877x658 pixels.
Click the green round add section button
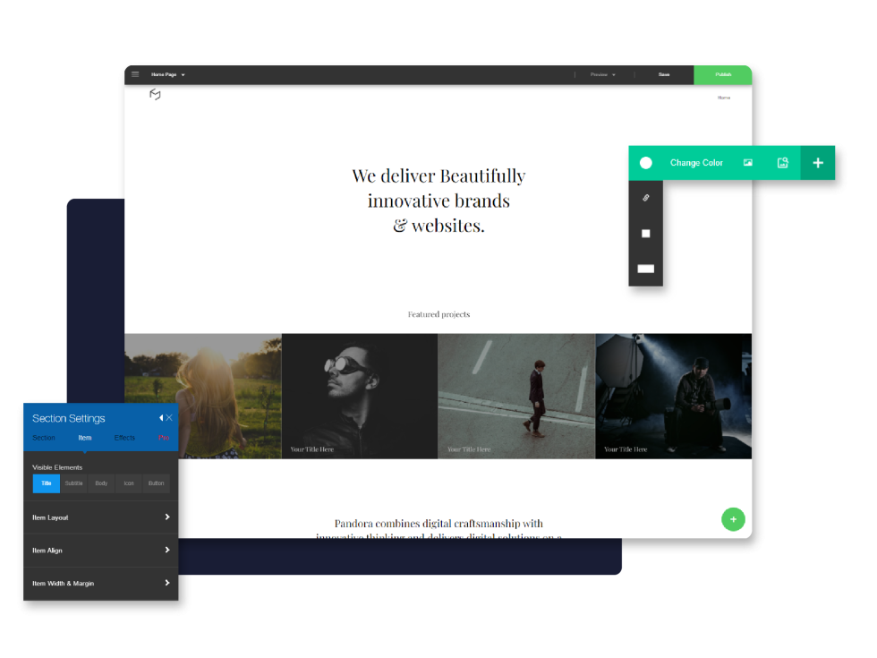coord(733,519)
